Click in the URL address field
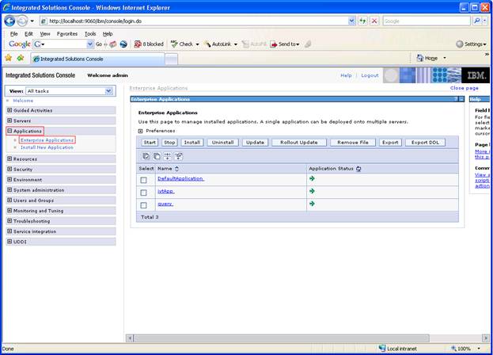 198,21
